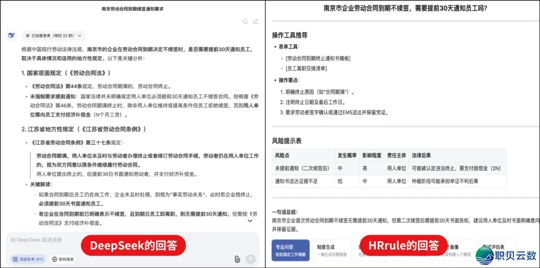540x268 pixels.
Task: Click the 发生概率 column header
Action: point(347,155)
